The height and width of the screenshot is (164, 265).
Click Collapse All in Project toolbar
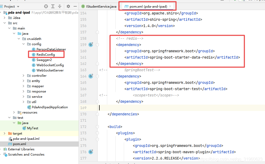pos(60,6)
